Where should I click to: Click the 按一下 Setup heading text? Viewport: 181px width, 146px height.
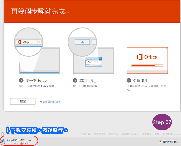click(36, 81)
